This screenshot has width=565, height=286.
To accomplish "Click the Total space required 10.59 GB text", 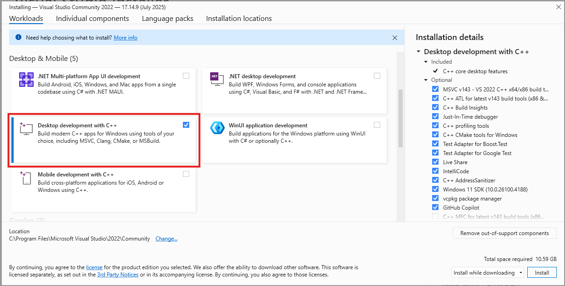I will click(520, 259).
